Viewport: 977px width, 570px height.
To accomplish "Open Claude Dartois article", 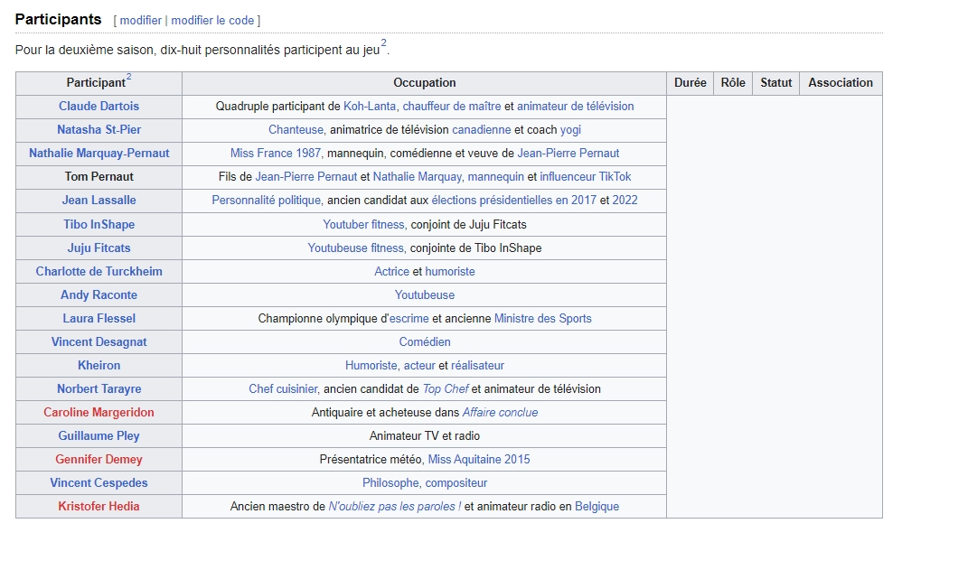I will click(99, 106).
